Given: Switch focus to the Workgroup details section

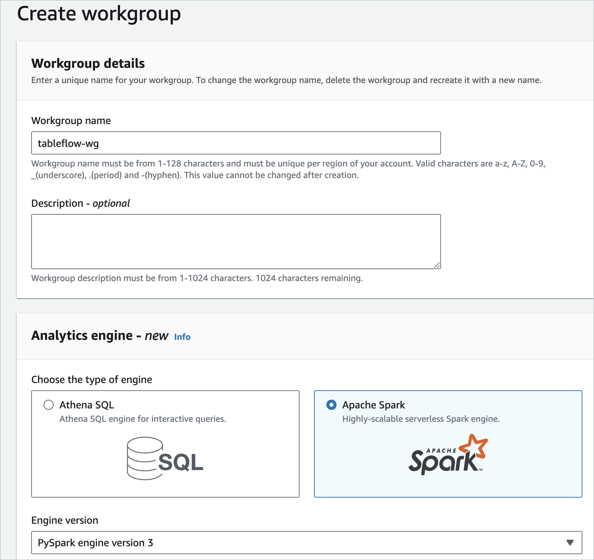Looking at the screenshot, I should [x=88, y=63].
